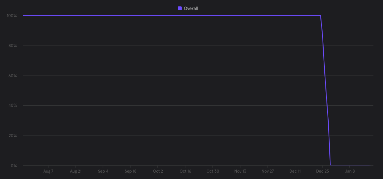
Task: Select the Aug 21 date label
Action: [x=76, y=171]
